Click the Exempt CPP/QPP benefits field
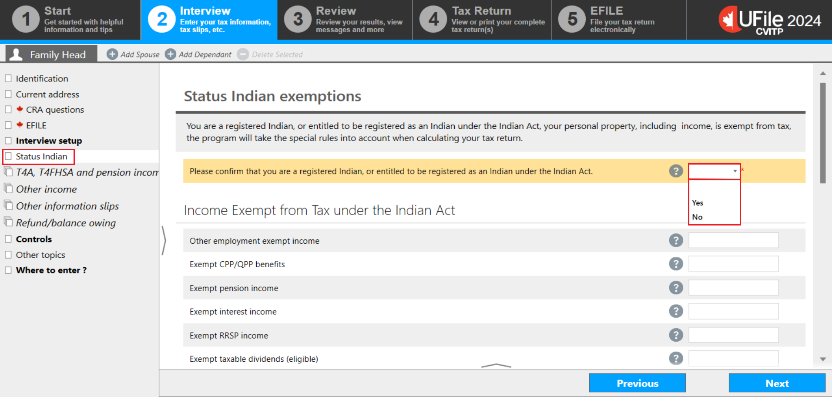This screenshot has height=397, width=832. [x=733, y=264]
